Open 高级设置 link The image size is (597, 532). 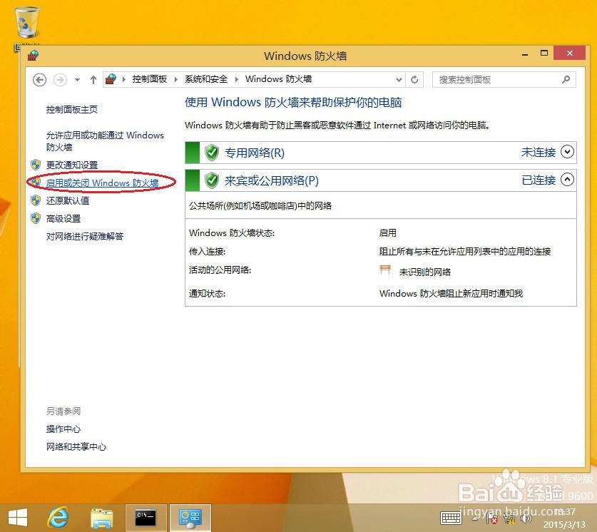[63, 219]
